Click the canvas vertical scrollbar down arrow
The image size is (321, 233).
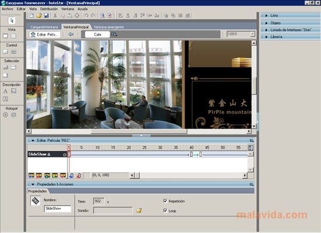(254, 126)
